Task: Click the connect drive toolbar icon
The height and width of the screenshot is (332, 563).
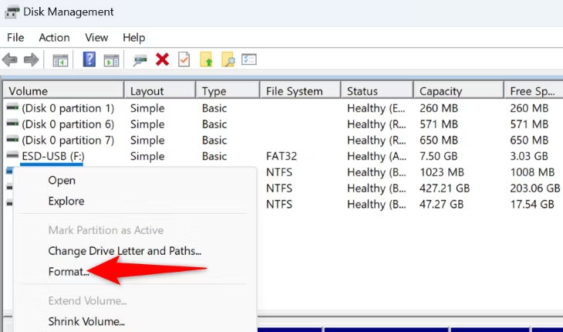Action: click(140, 60)
